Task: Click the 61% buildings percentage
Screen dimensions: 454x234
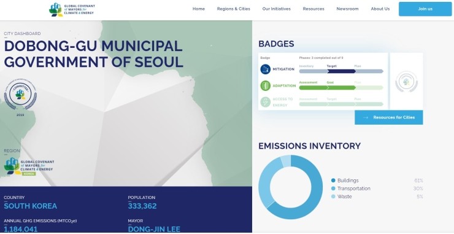Action: pos(418,181)
